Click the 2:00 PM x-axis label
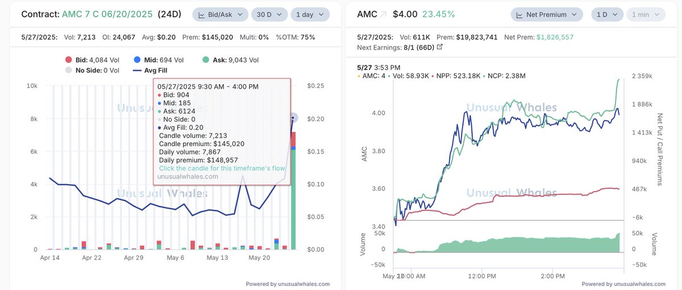682x290 pixels. [553, 276]
